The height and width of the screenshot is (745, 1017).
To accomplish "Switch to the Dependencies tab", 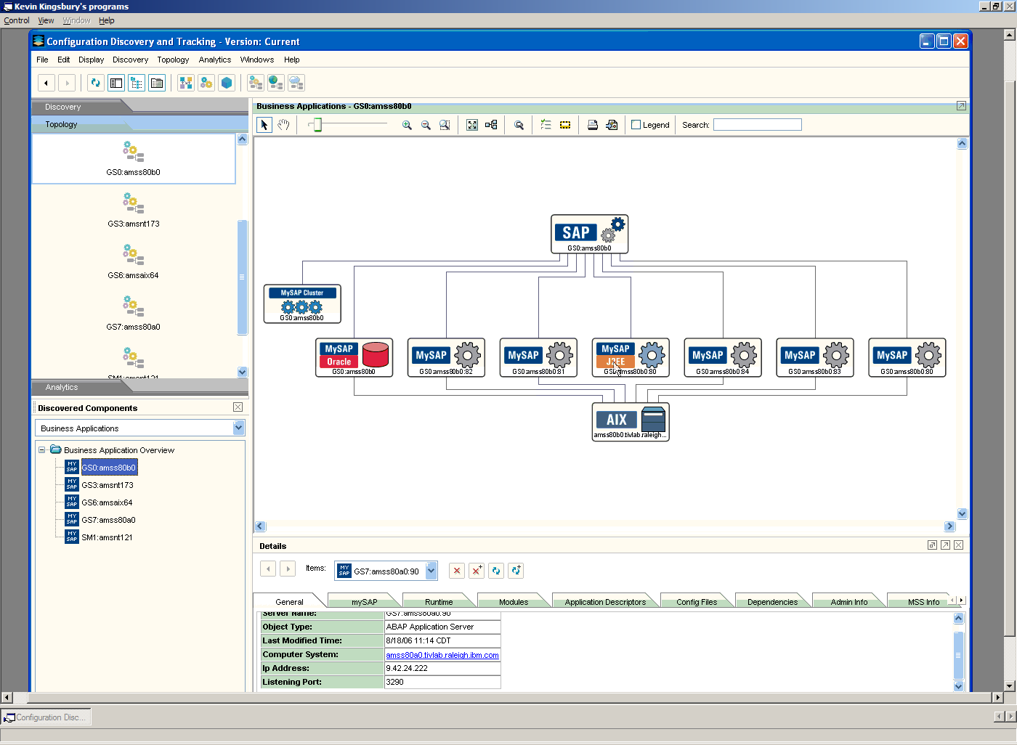I will 772,602.
